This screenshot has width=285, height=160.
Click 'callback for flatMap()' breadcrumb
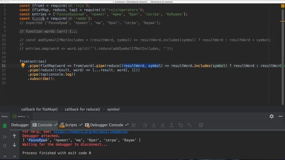[39, 109]
